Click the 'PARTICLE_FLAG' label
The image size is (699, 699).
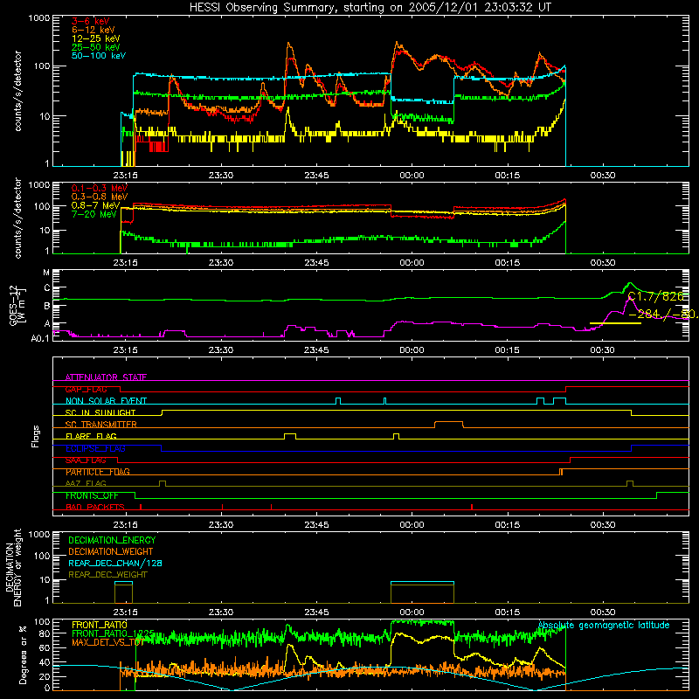pyautogui.click(x=98, y=472)
